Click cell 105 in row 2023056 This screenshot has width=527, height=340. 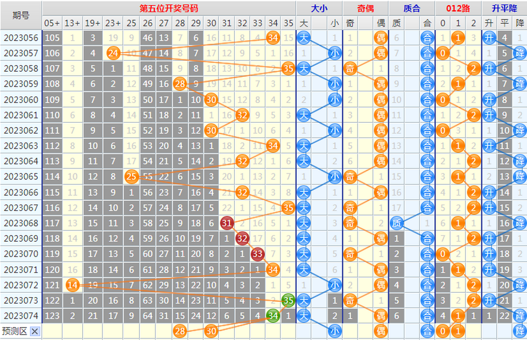click(x=52, y=38)
